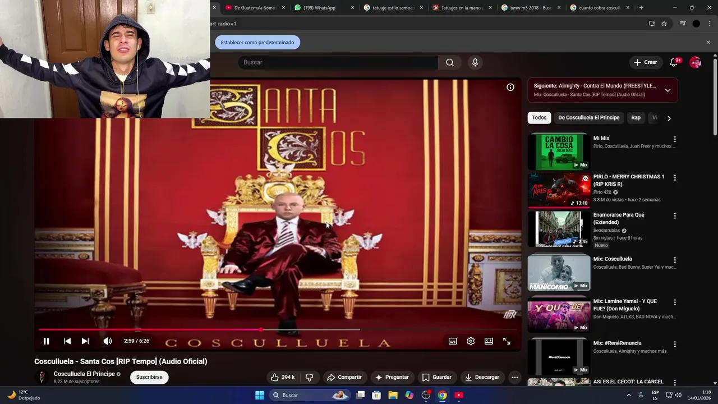Click Establecer como predeterminado button
The height and width of the screenshot is (404, 718).
pyautogui.click(x=257, y=43)
